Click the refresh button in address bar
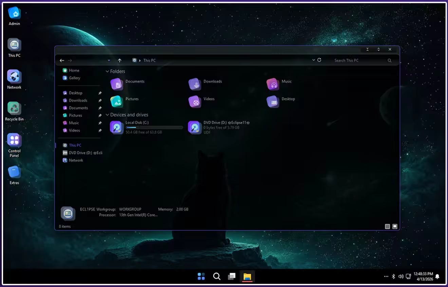 click(x=319, y=60)
